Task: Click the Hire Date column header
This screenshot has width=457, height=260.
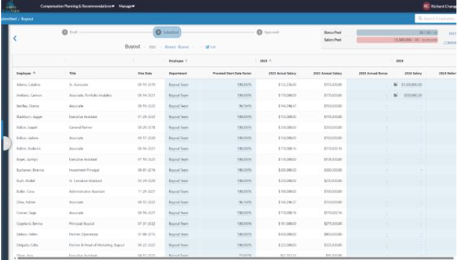Action: (145, 73)
